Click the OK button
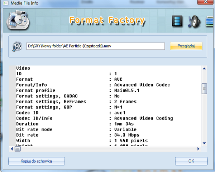Screen dimensions: 215x172 tap(191, 161)
